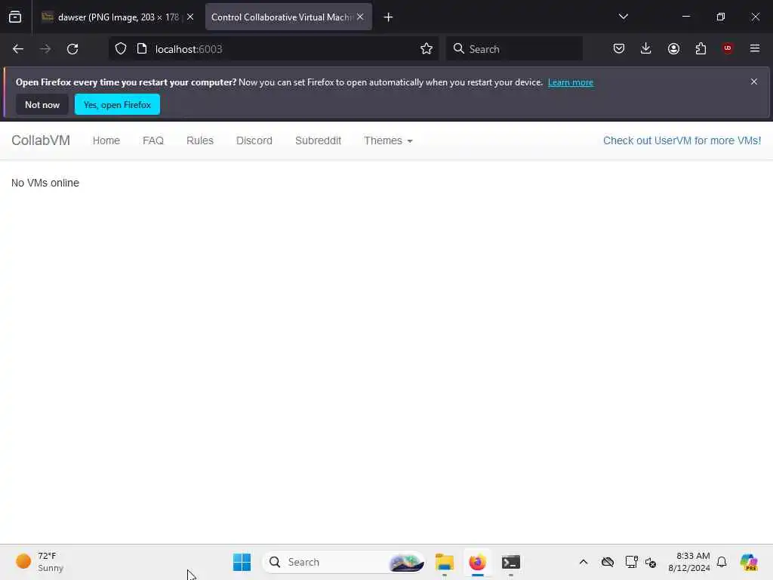773x580 pixels.
Task: Open the notifications bell
Action: click(x=722, y=562)
